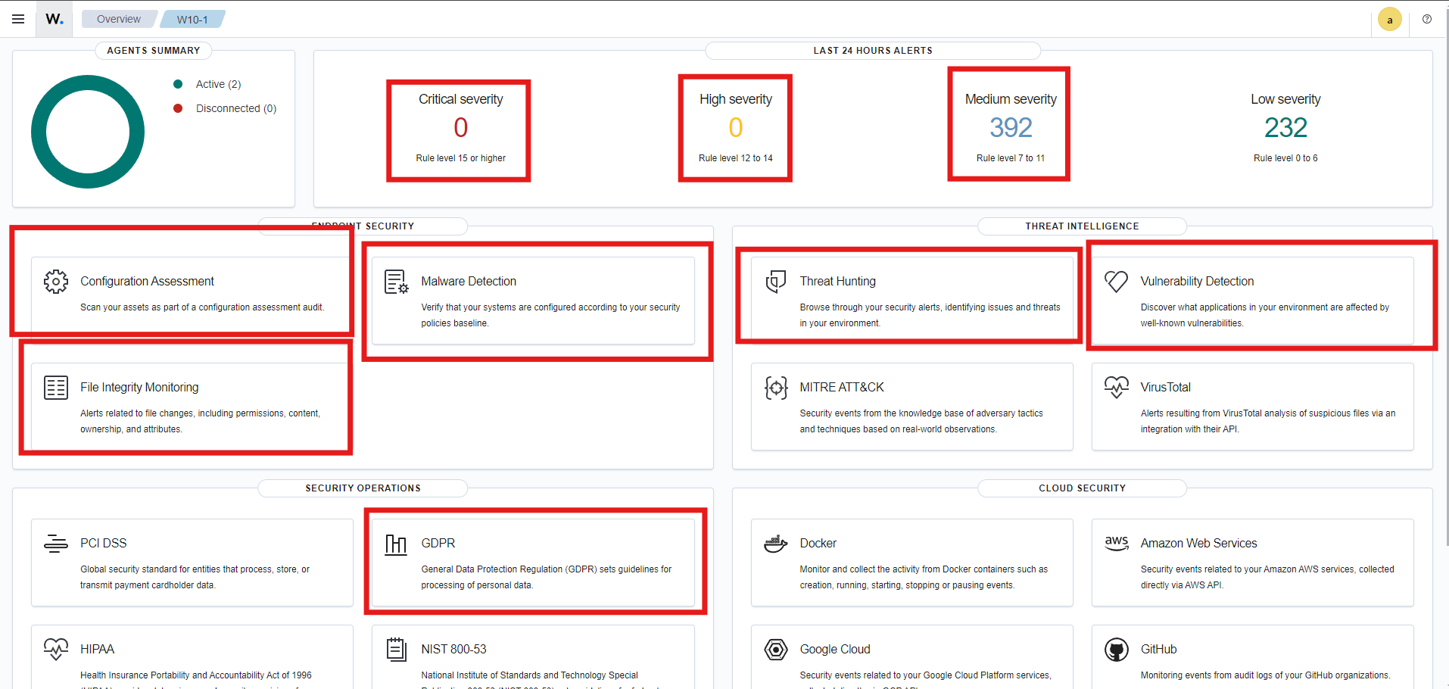The width and height of the screenshot is (1449, 689).
Task: Click the File Integrity Monitoring icon
Action: pyautogui.click(x=56, y=388)
